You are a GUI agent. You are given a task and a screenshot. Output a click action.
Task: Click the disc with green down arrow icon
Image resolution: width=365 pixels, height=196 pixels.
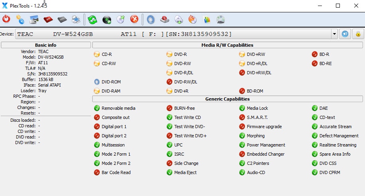click(x=179, y=20)
